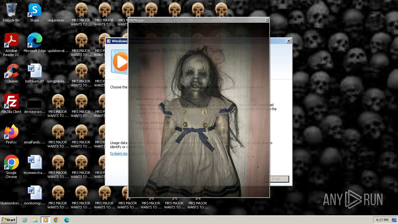Launch Skype from the desktop

[x=35, y=12]
